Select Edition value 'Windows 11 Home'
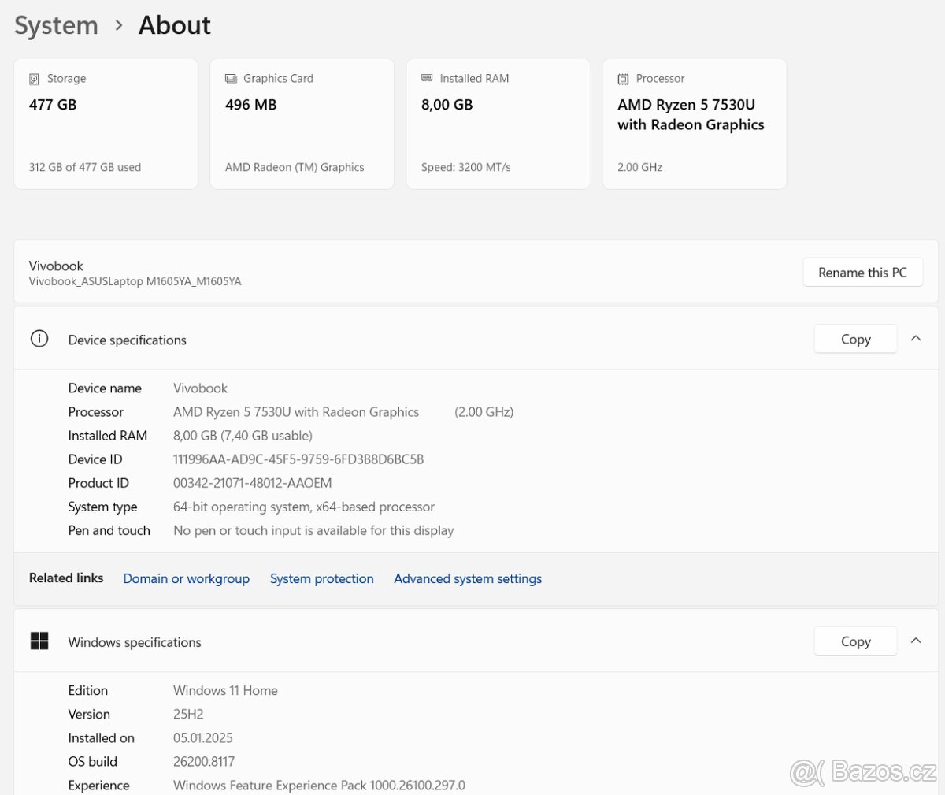945x795 pixels. coord(225,690)
